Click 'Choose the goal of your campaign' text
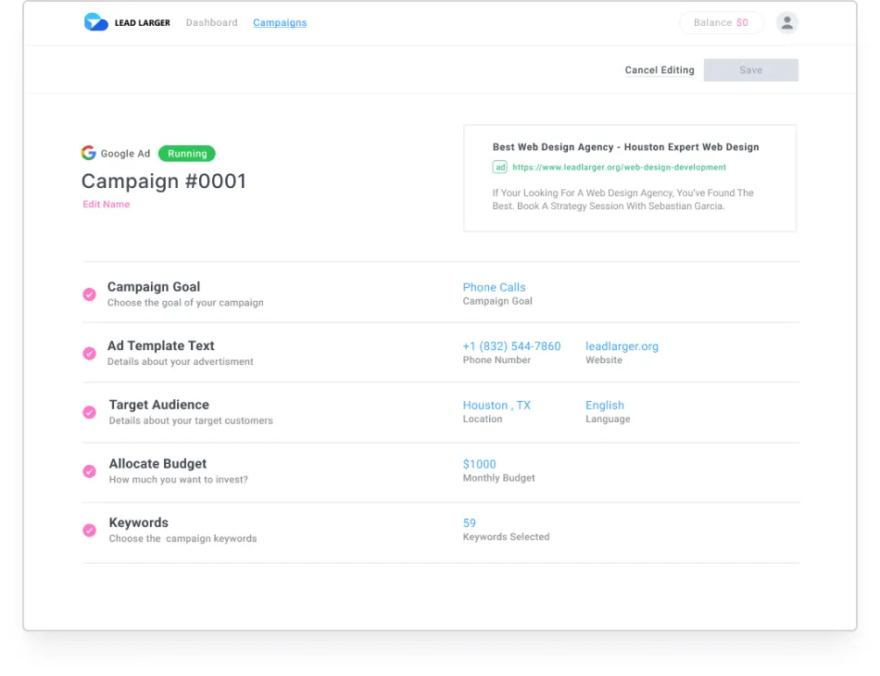Image resolution: width=880 pixels, height=676 pixels. click(185, 303)
